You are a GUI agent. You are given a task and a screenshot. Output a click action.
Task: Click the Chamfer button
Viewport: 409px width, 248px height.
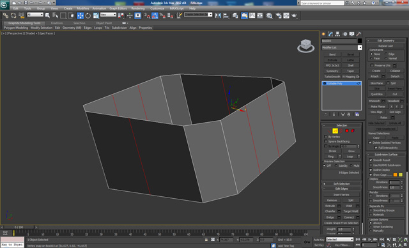330,211
